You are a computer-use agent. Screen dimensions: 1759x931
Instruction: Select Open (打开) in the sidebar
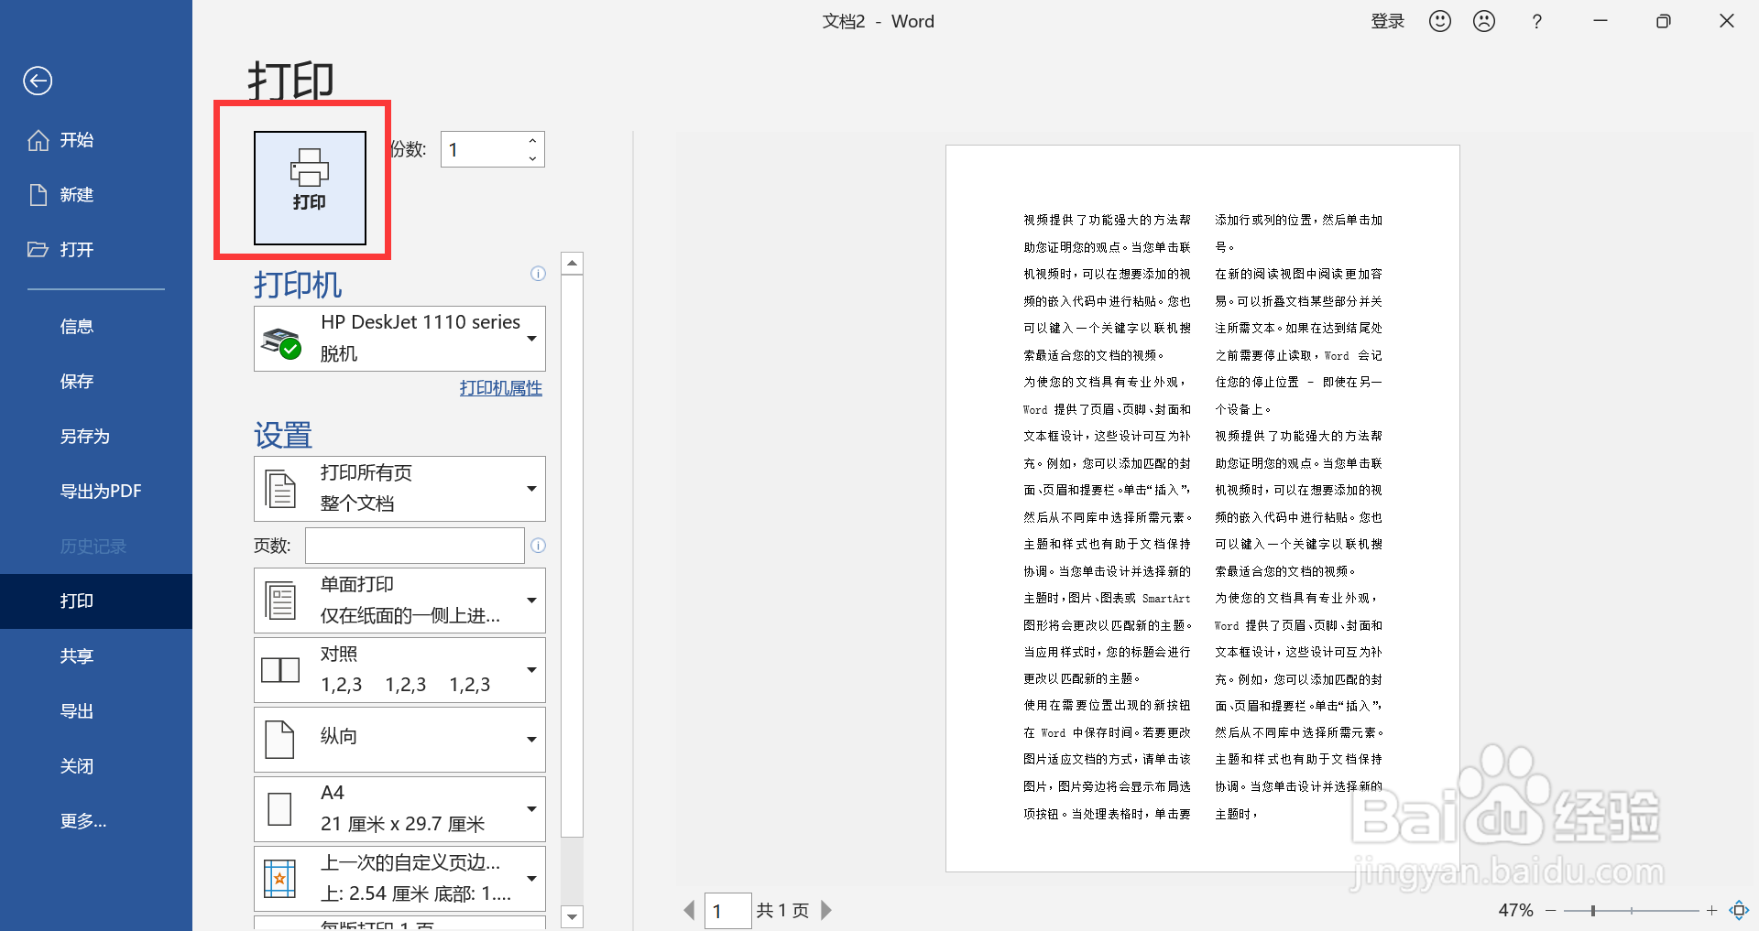[61, 250]
